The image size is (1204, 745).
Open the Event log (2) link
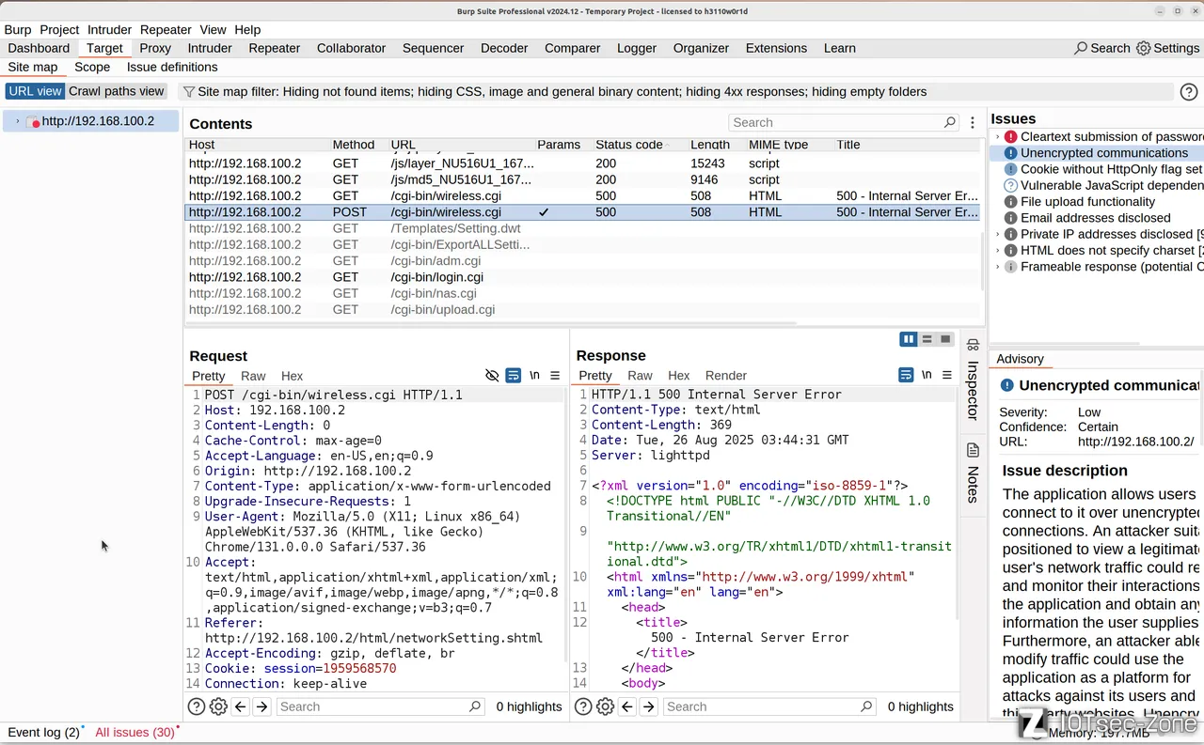[x=43, y=732]
